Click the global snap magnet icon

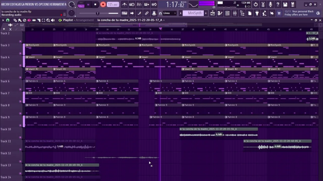(160, 13)
